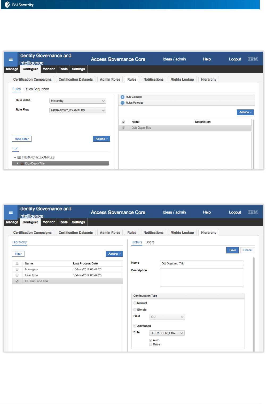This screenshot has height=404, width=266.
Task: Select Auto radio option
Action: tap(151, 340)
